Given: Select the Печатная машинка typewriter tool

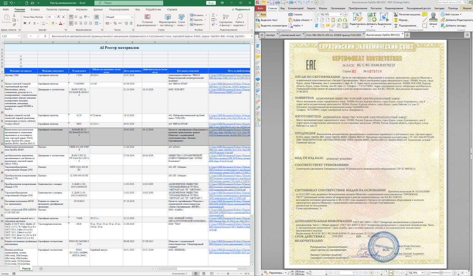Looking at the screenshot, I should click(407, 14).
